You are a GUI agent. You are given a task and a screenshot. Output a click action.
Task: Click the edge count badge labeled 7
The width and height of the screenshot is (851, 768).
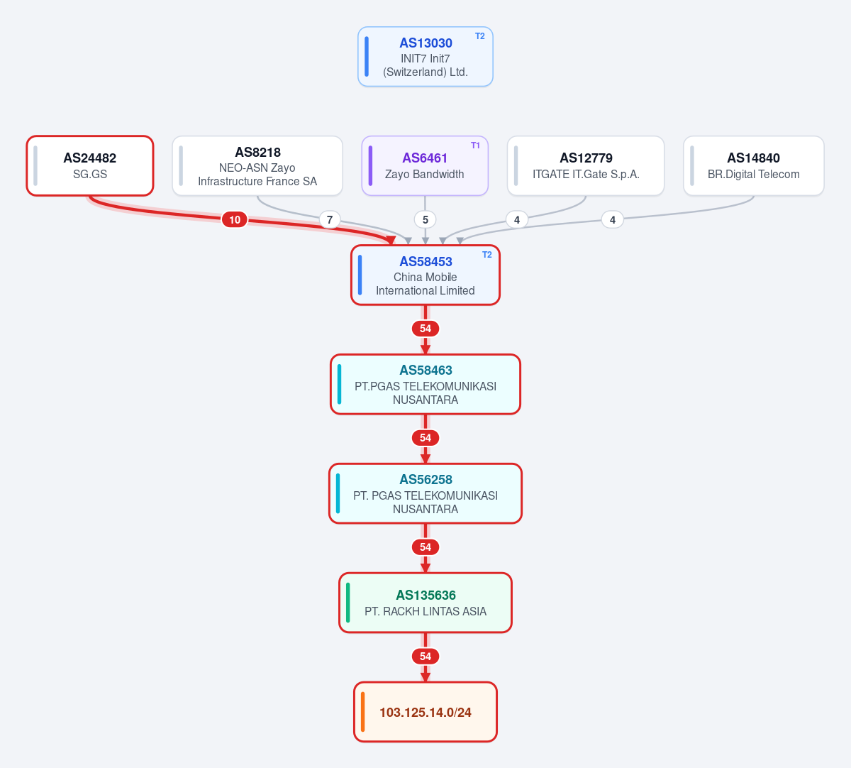[330, 220]
